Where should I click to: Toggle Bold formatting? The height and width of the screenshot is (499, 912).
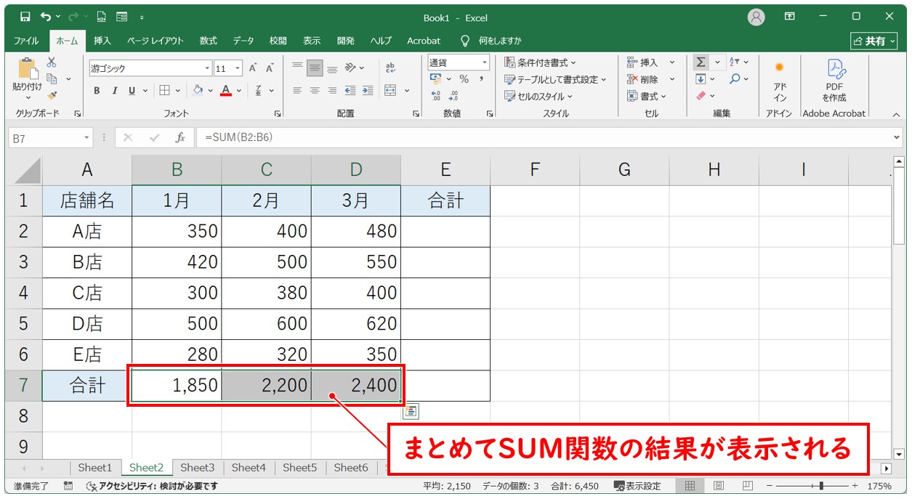[x=97, y=91]
